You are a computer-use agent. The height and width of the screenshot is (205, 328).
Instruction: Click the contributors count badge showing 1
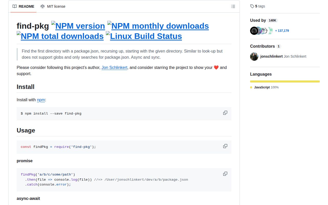[279, 46]
